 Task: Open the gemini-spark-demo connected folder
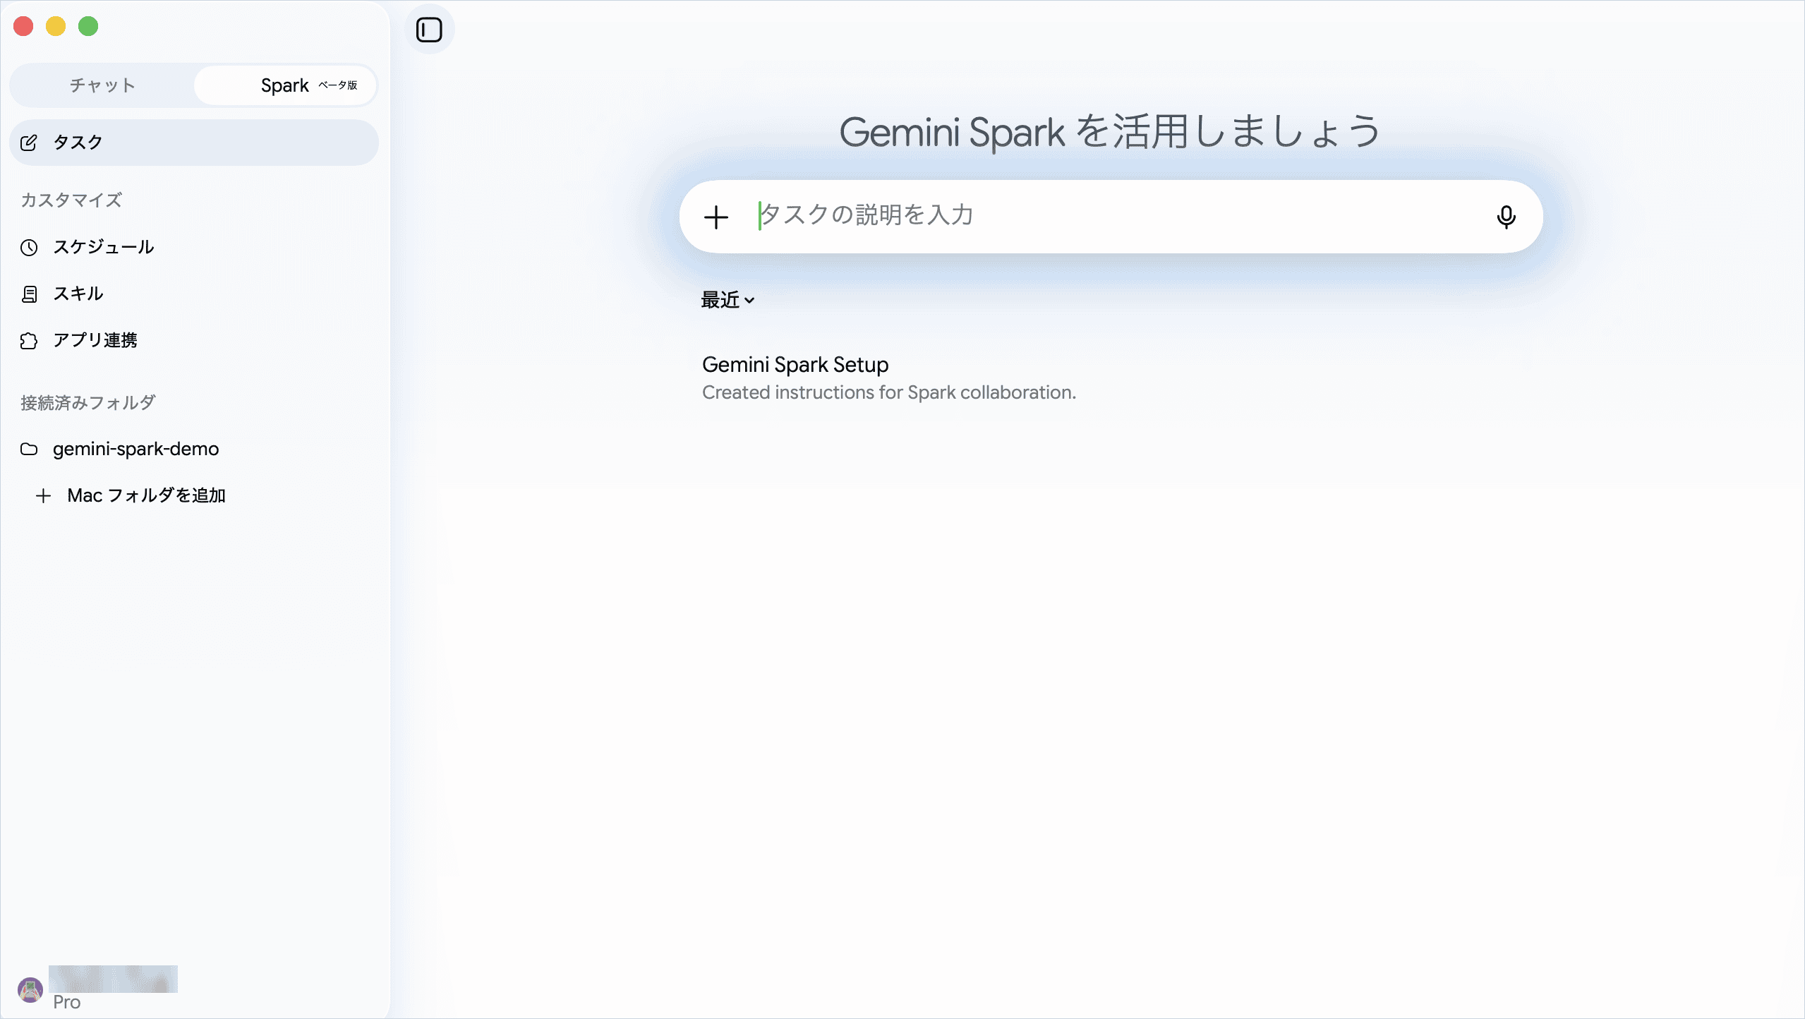tap(194, 449)
